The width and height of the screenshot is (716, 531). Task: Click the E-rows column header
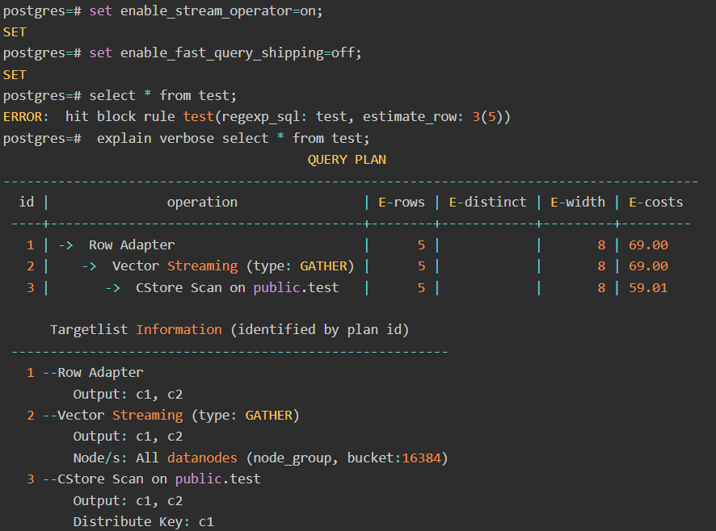coord(402,203)
